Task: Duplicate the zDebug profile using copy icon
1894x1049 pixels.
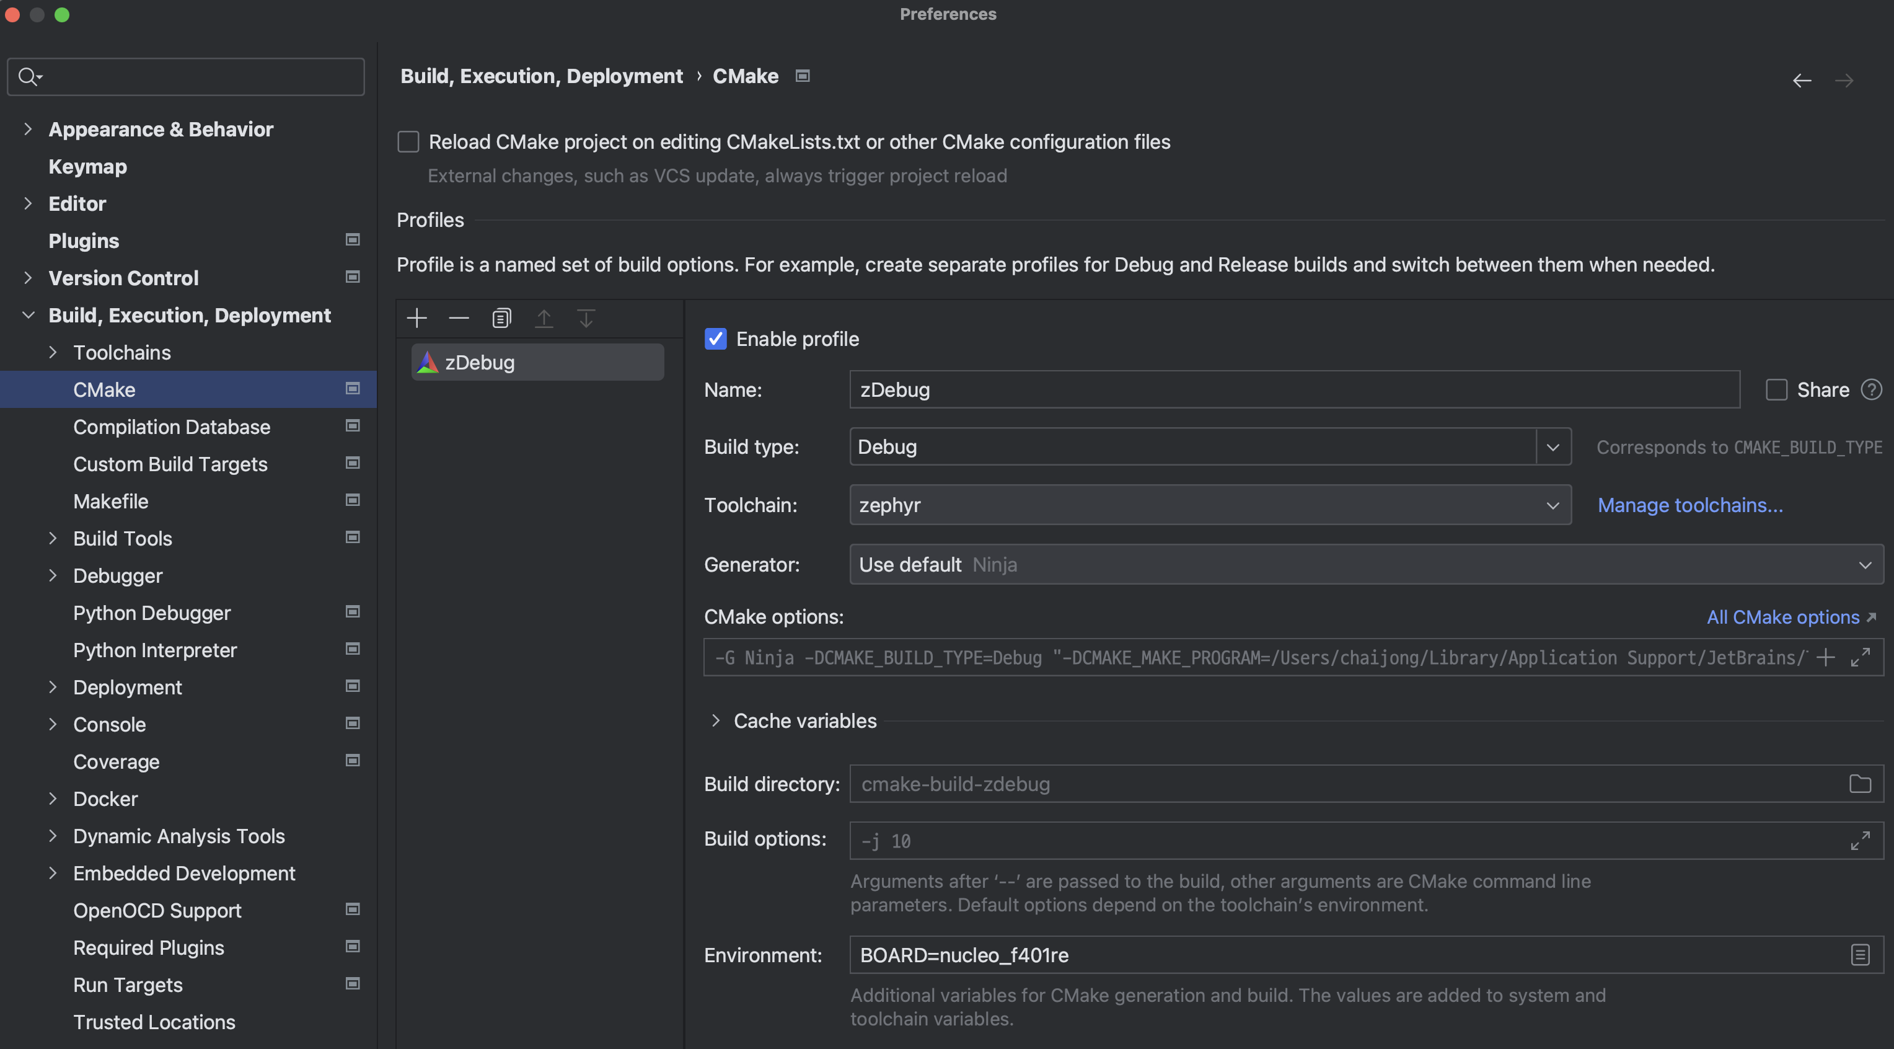Action: 501,318
